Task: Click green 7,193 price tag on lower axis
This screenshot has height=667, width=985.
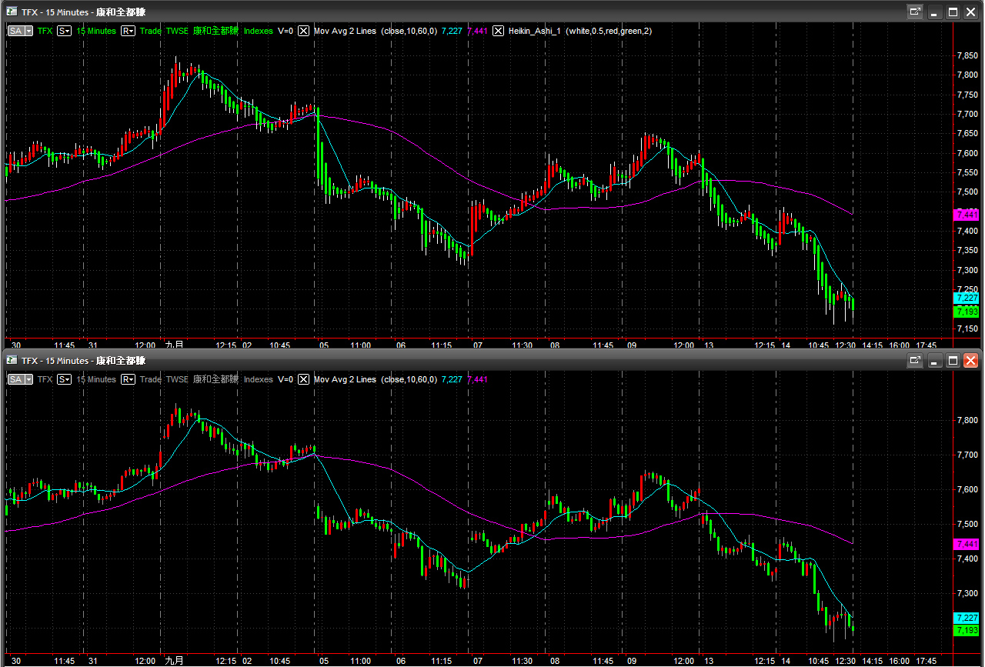Action: 967,630
